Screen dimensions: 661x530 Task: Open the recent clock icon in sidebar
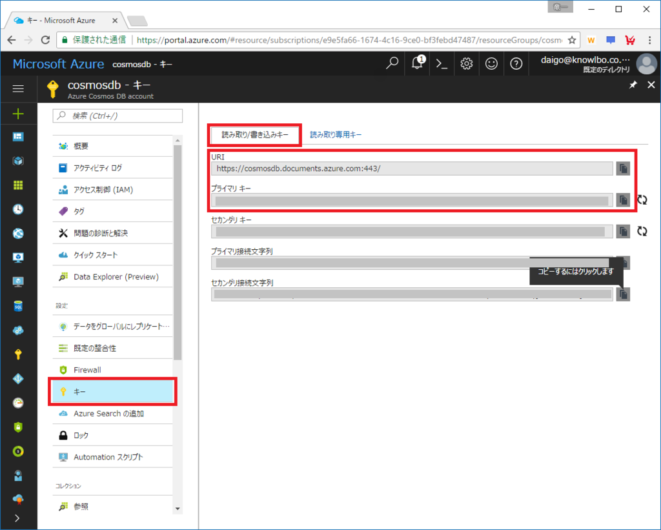[18, 209]
